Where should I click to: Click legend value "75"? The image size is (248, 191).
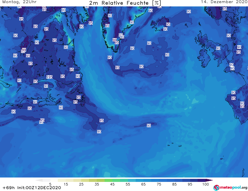(x=159, y=184)
